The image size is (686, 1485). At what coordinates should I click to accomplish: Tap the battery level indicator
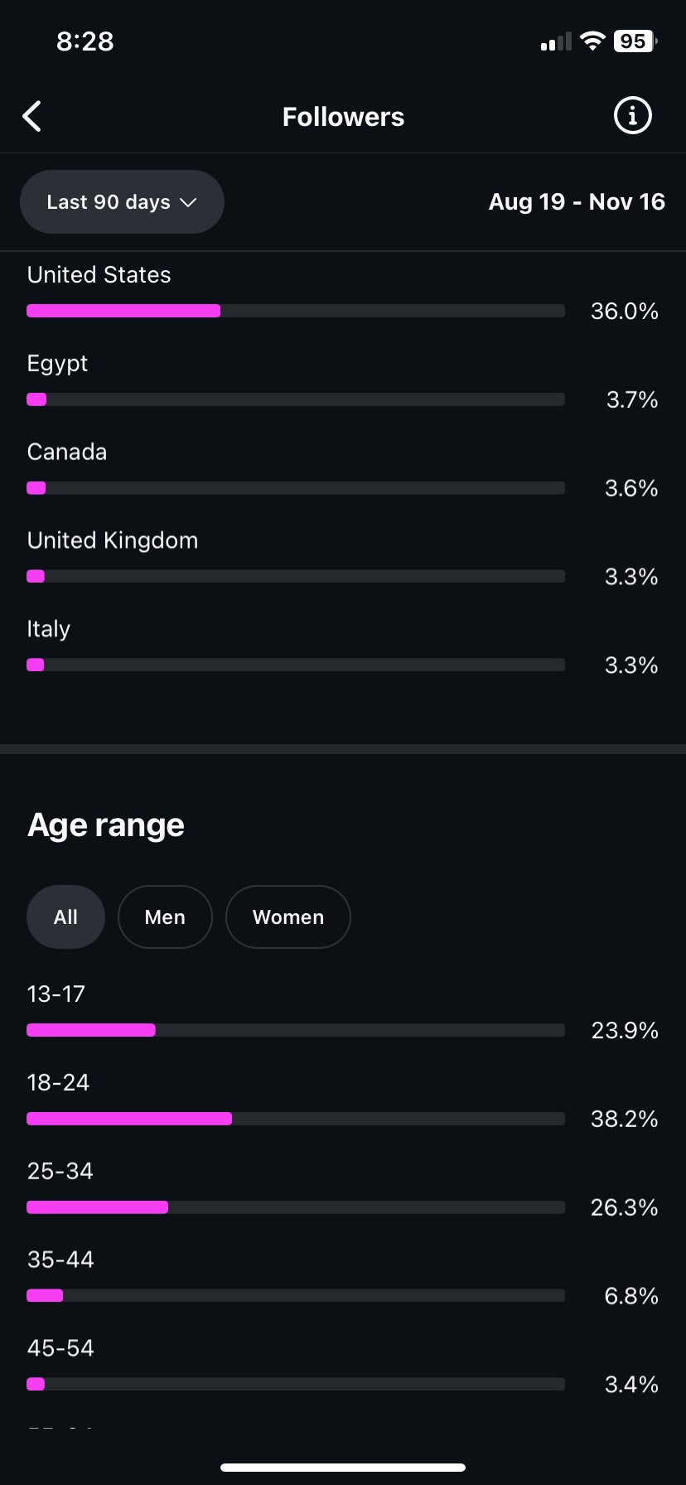pos(635,41)
